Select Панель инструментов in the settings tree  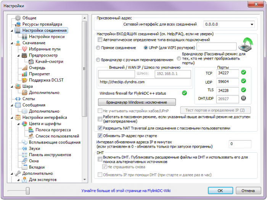[x=50, y=155]
